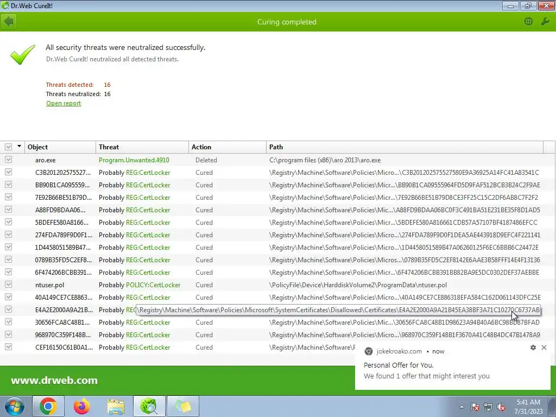Toggle the checkbox for aro.exe

click(x=9, y=160)
